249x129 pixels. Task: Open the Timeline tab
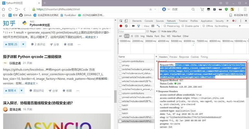[183, 21]
